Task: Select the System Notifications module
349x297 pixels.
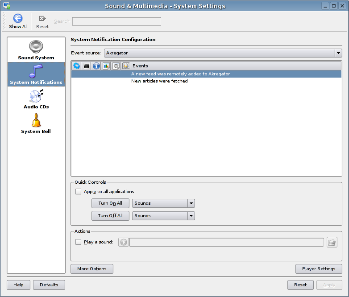Action: point(36,74)
